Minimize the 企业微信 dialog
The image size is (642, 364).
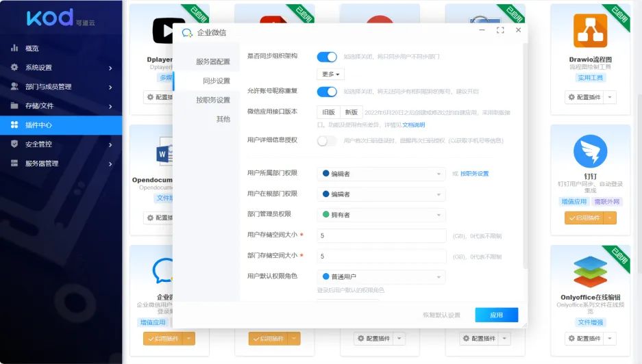point(482,30)
